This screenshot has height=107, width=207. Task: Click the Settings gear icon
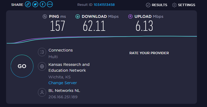174,5
